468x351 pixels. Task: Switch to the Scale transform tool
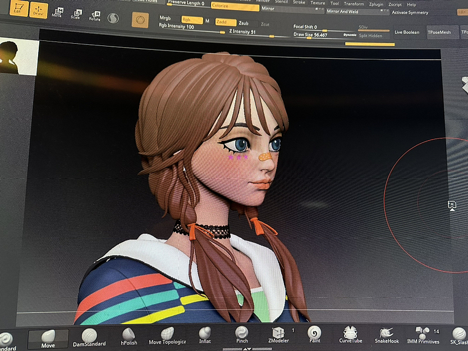pos(76,15)
